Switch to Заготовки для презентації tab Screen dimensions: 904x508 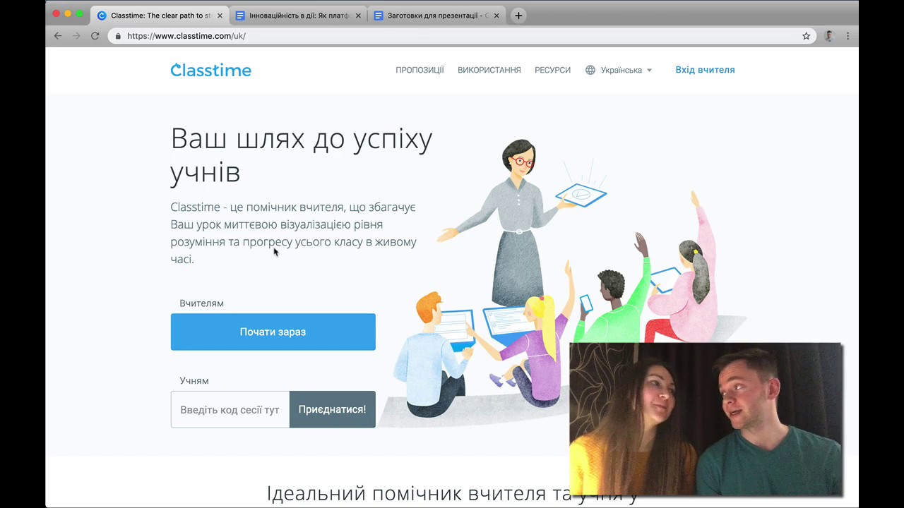pyautogui.click(x=437, y=16)
